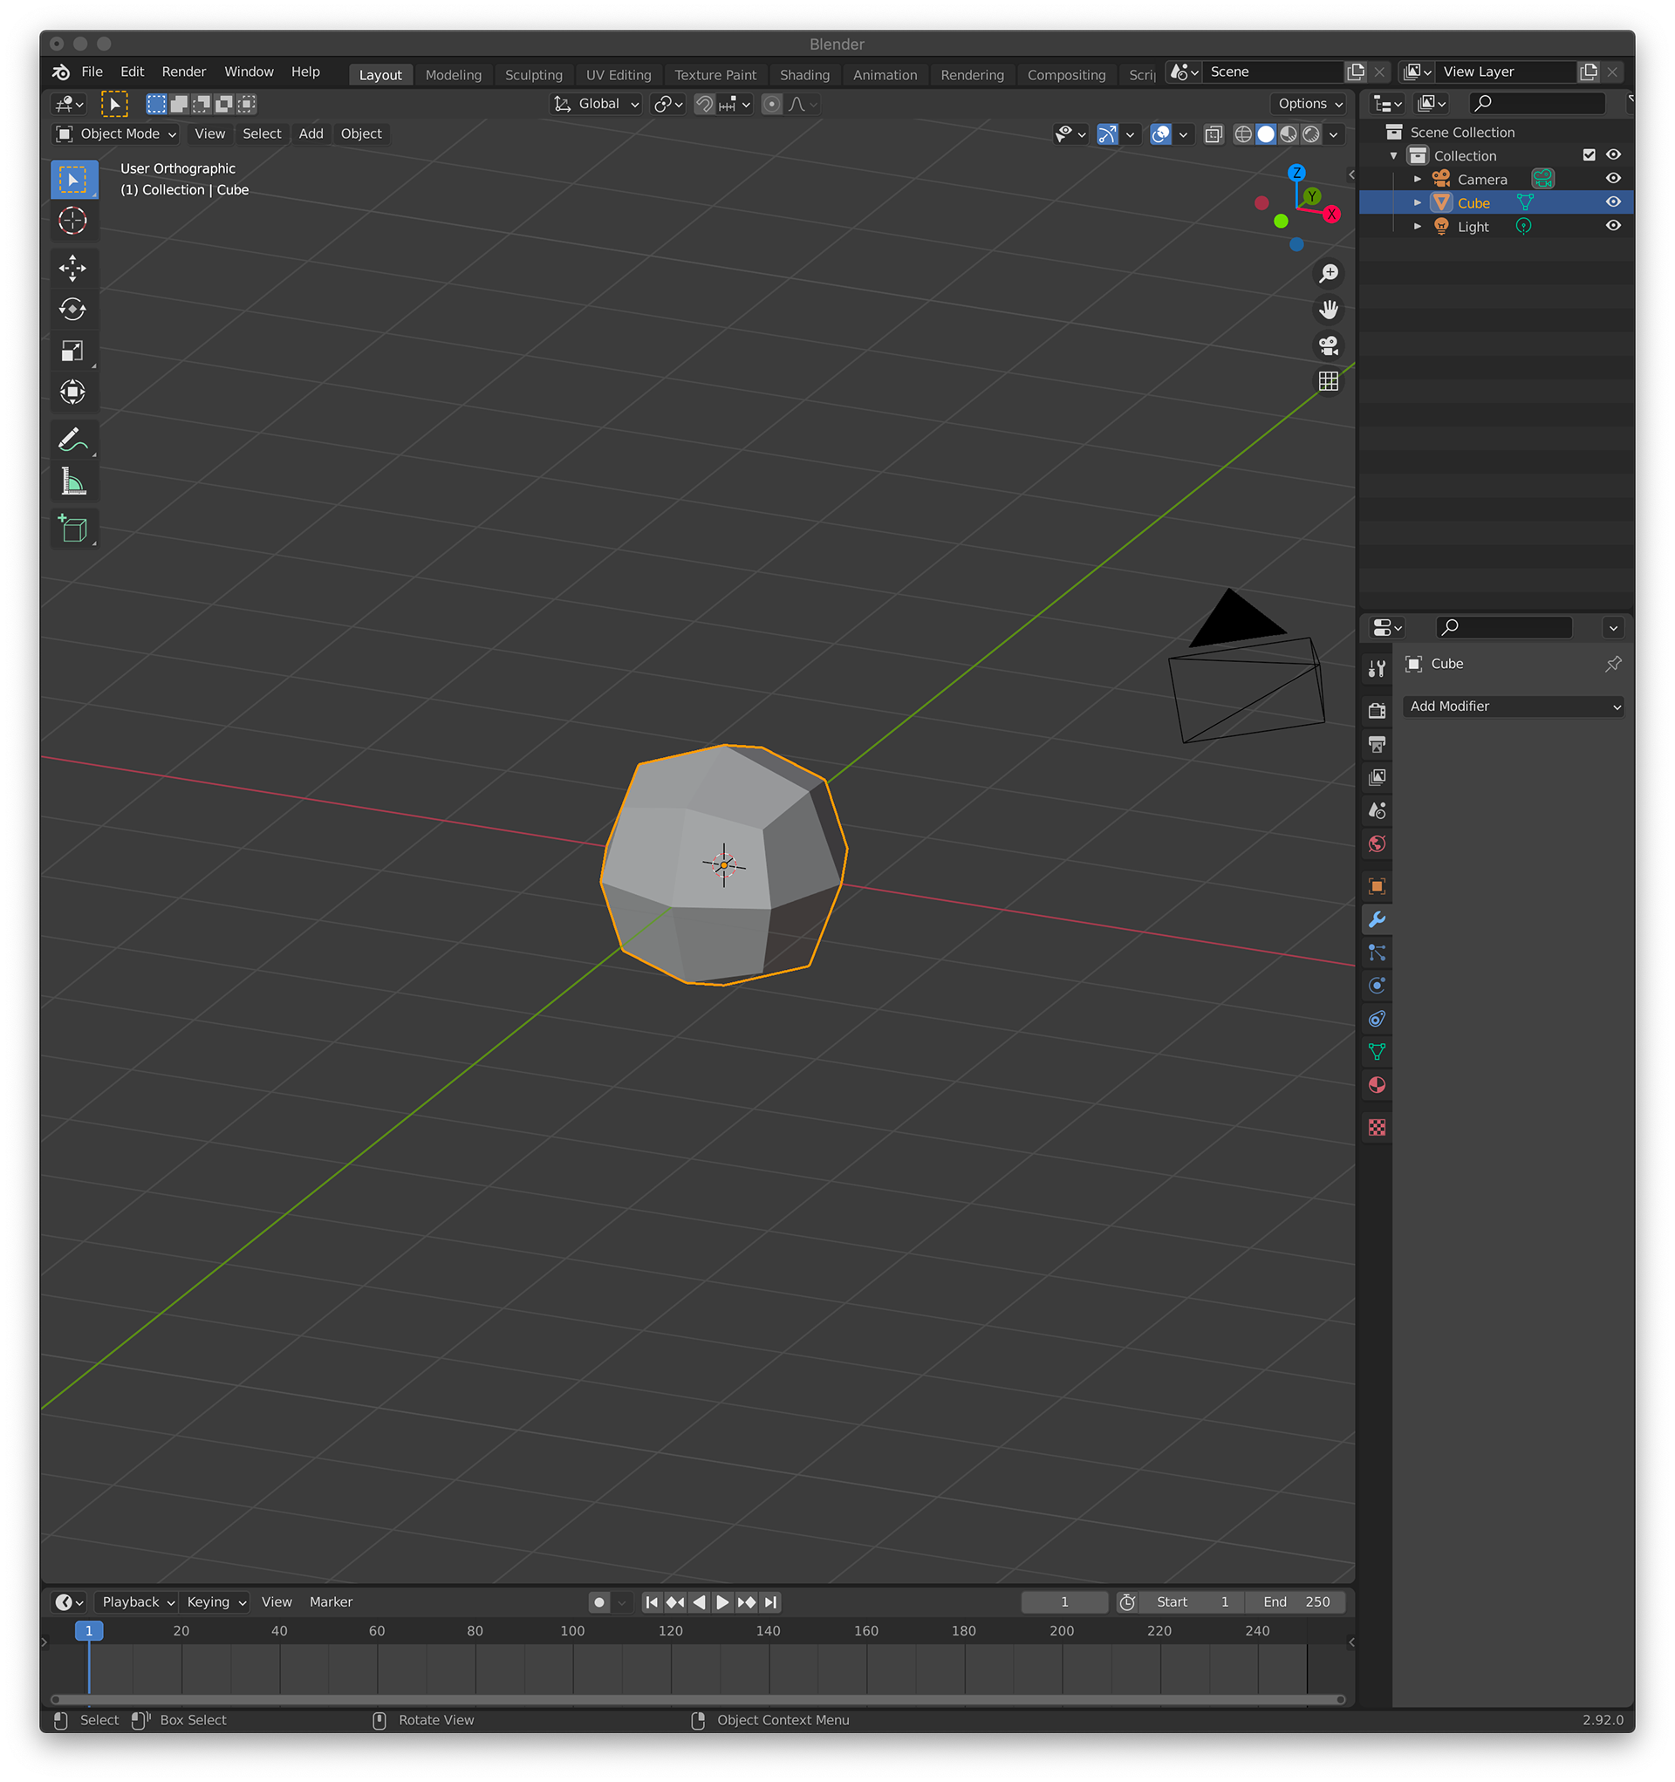Expand the Camera item in outliner
1675x1782 pixels.
[x=1417, y=180]
